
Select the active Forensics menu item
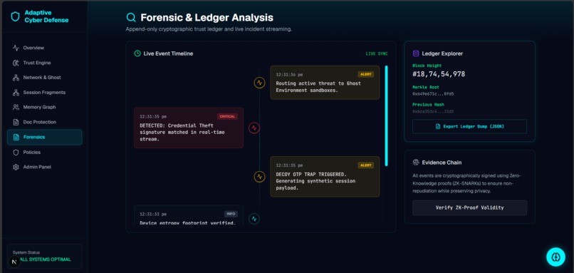pyautogui.click(x=45, y=137)
